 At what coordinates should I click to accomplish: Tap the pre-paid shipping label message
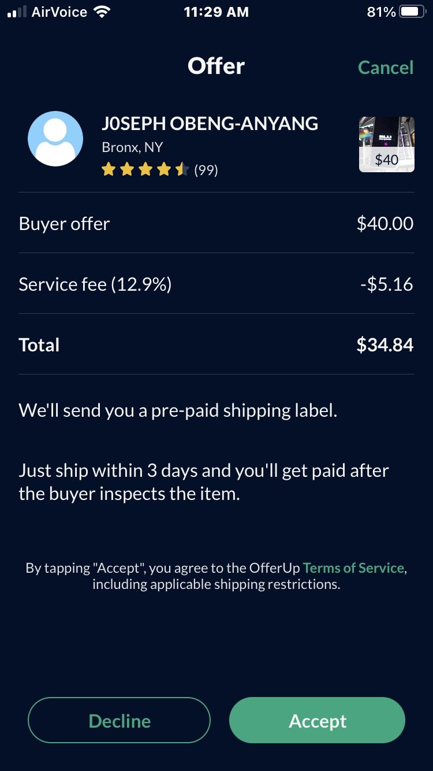[x=178, y=410]
